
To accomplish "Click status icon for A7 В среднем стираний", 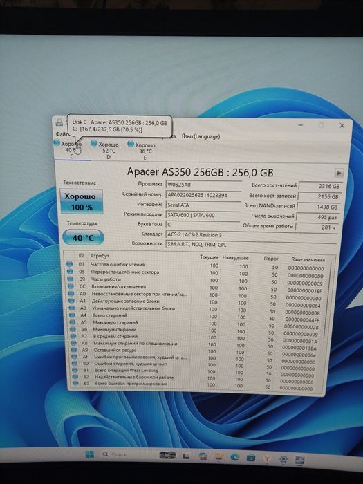I will [73, 336].
